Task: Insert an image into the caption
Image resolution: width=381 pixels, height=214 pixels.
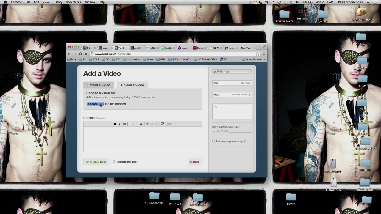Action: [x=147, y=124]
